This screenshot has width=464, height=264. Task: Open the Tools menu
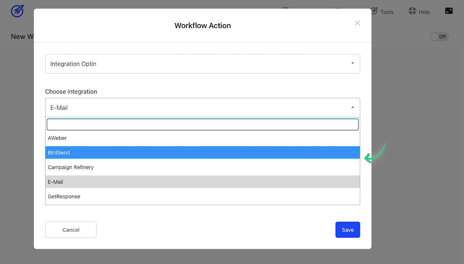[382, 11]
